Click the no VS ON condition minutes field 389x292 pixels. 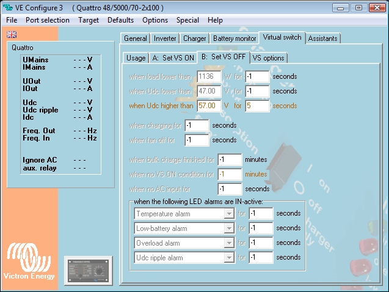tap(230, 174)
